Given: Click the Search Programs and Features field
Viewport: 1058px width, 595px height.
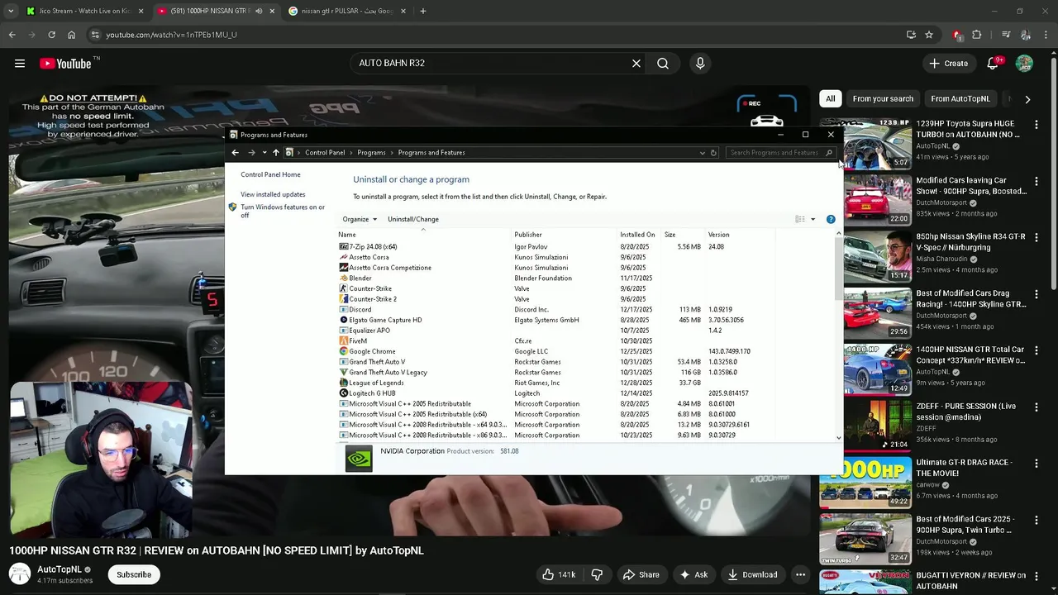Looking at the screenshot, I should (x=780, y=153).
